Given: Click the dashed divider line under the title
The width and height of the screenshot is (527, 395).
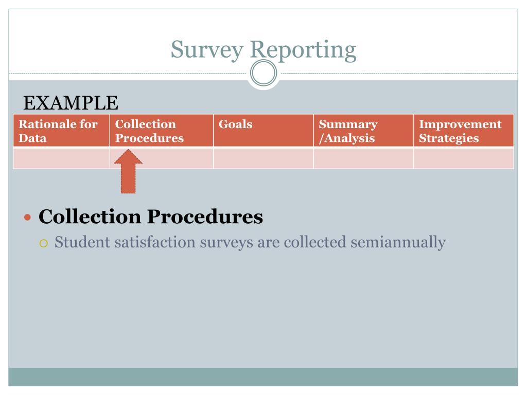Looking at the screenshot, I should pyautogui.click(x=128, y=73).
